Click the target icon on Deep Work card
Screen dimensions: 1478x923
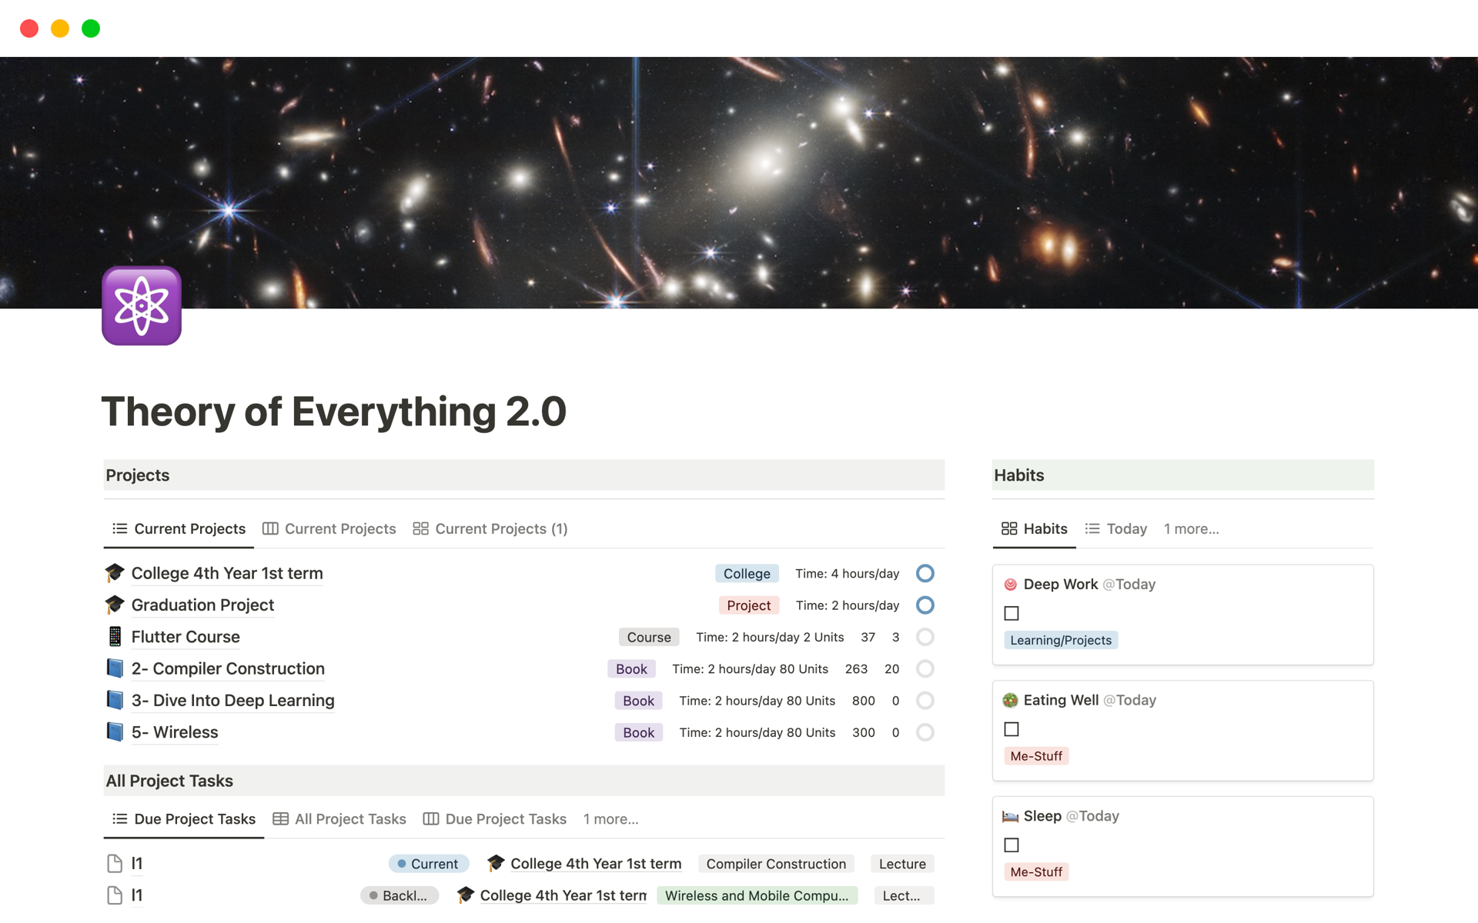[x=1010, y=585]
